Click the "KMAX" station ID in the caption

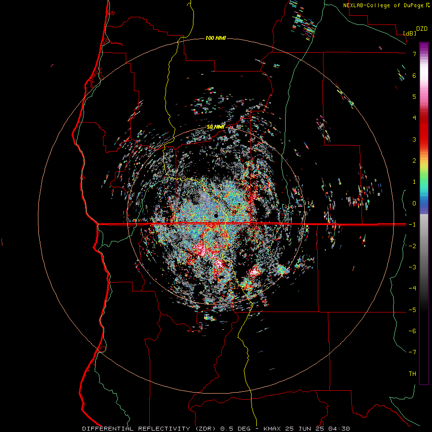pos(272,429)
